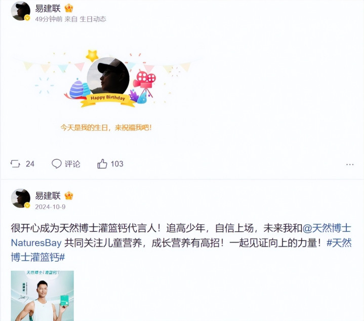The image size is (364, 321).
Task: Click the repost icon showing 24
Action: point(15,164)
